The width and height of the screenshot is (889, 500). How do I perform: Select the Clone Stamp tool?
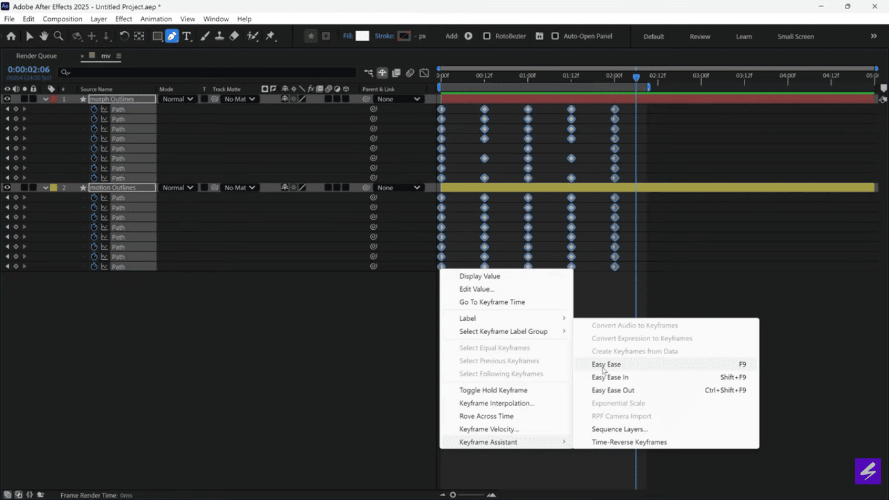click(x=219, y=36)
